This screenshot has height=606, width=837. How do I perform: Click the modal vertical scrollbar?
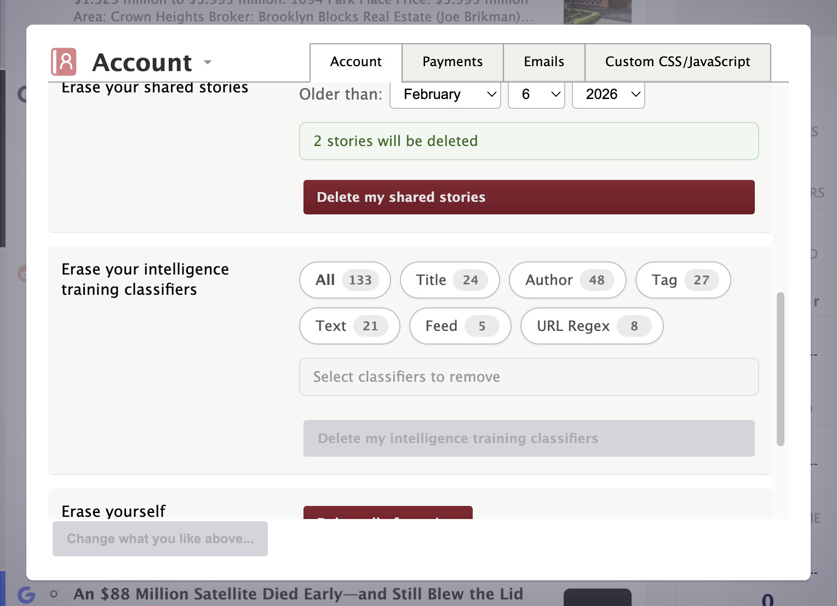[x=780, y=369]
